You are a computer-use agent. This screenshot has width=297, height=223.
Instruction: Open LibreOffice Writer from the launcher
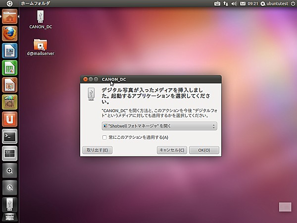(x=10, y=51)
